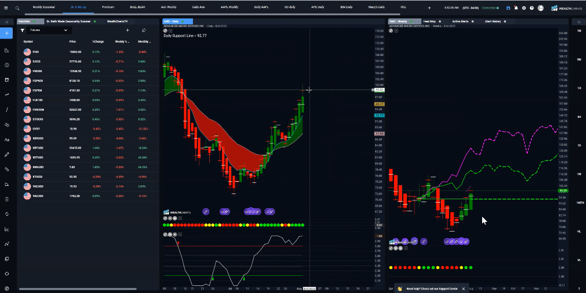The width and height of the screenshot is (586, 293).
Task: Select the XAUUSD row in watchlist
Action: (x=90, y=196)
